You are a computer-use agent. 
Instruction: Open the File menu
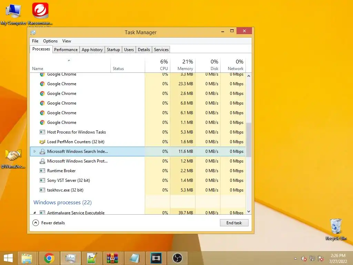tap(35, 41)
